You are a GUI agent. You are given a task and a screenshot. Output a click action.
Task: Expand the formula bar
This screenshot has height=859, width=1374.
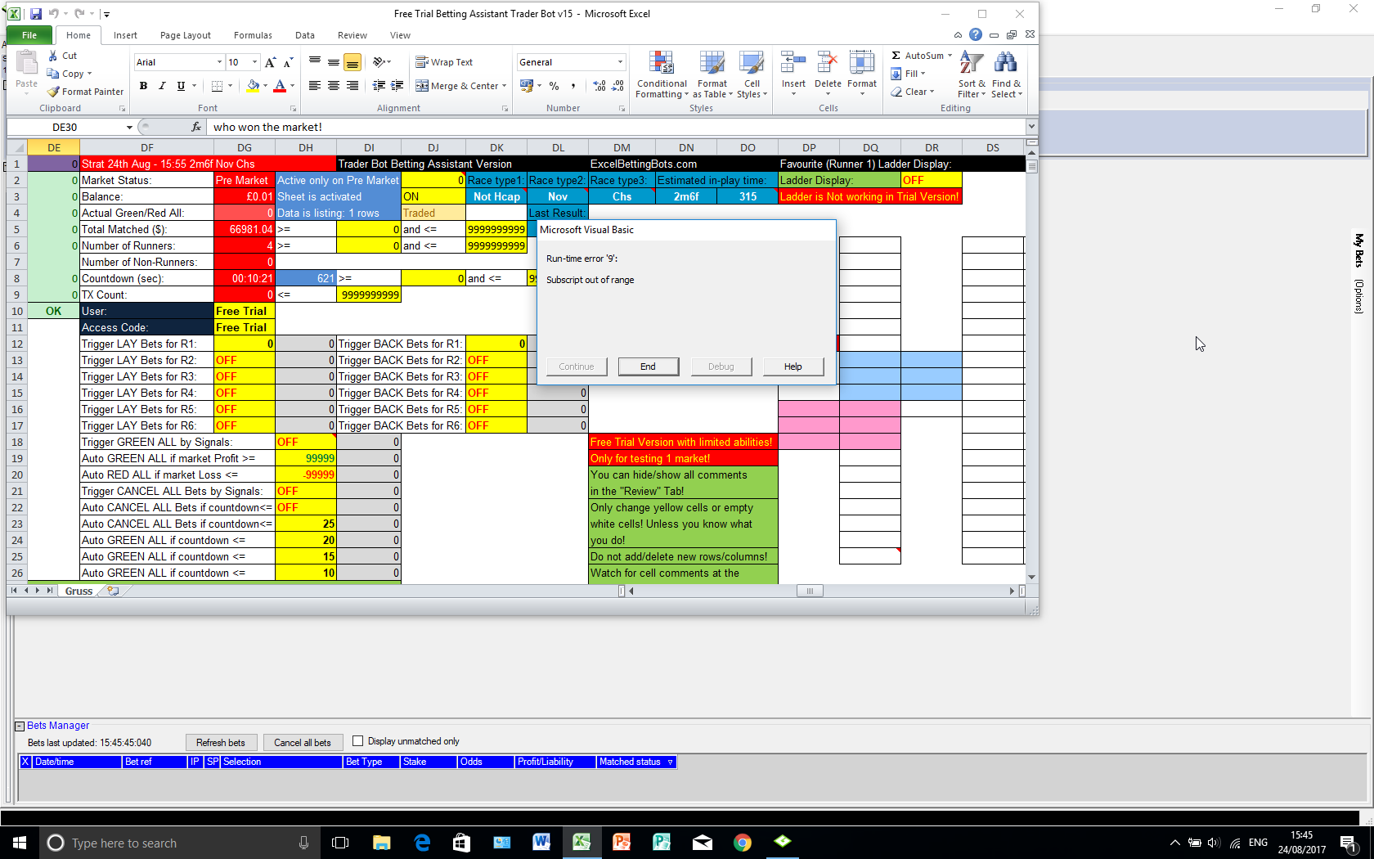(x=1031, y=127)
